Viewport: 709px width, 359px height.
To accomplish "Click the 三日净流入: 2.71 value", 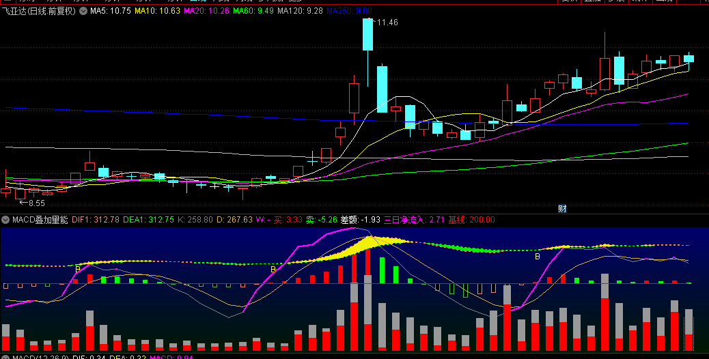I will pyautogui.click(x=414, y=220).
